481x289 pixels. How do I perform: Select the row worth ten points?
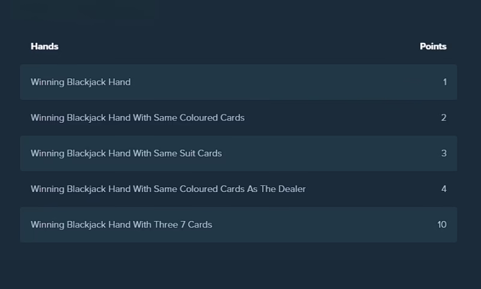[x=239, y=225]
